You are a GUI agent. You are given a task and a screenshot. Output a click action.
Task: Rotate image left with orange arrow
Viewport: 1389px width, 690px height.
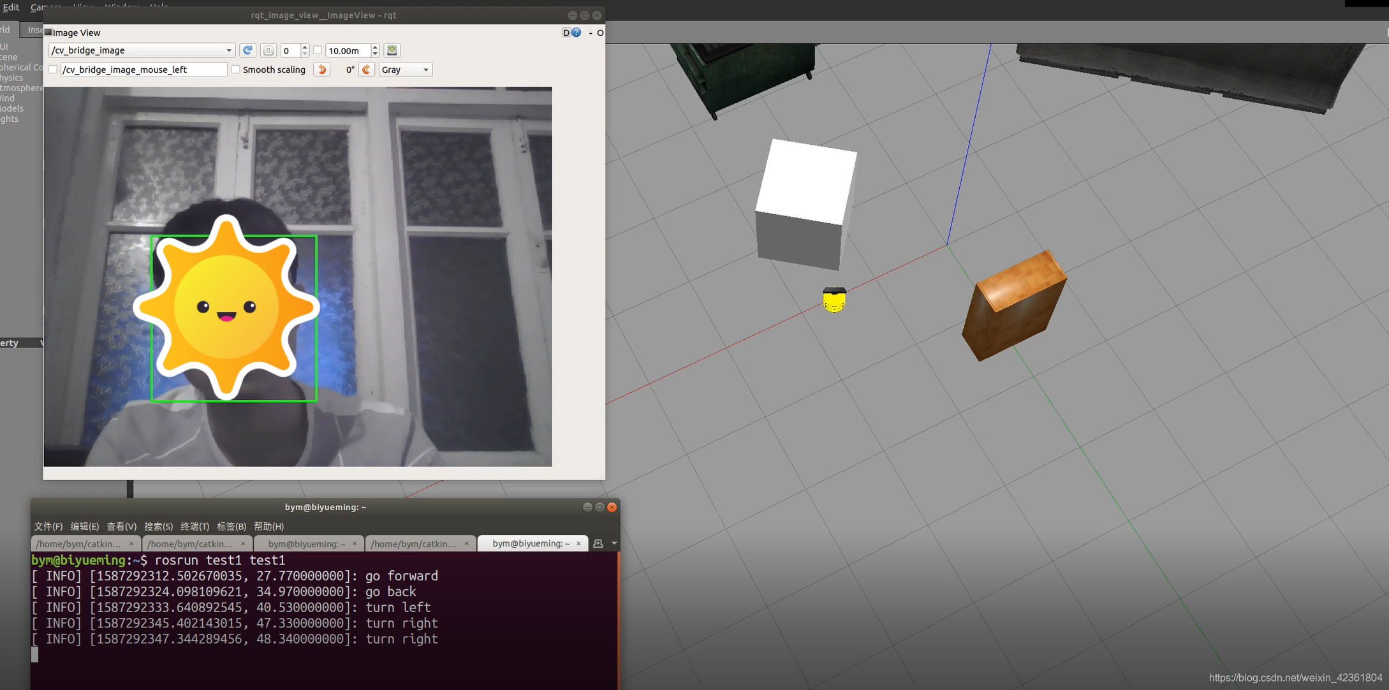pos(322,70)
